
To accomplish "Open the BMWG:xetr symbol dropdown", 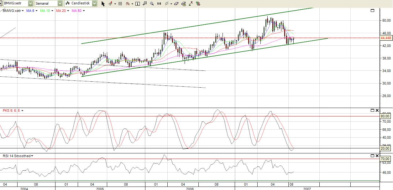I will [30, 4].
